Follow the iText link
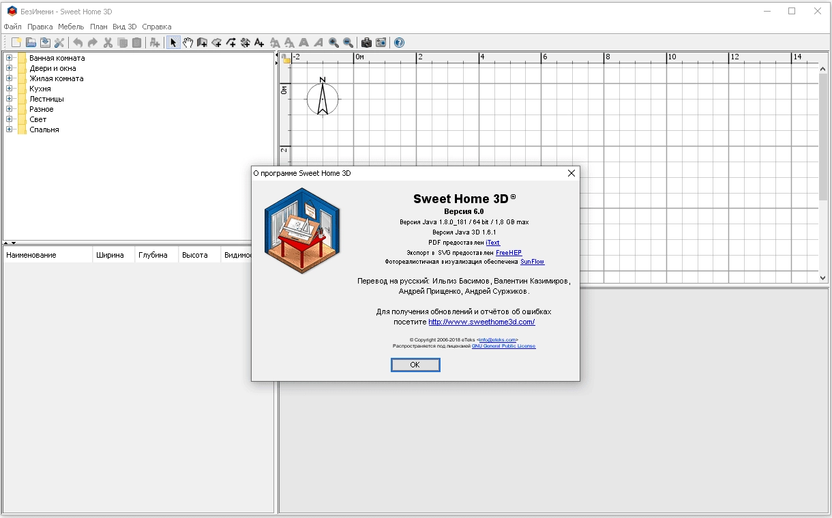The width and height of the screenshot is (832, 518). pos(493,243)
